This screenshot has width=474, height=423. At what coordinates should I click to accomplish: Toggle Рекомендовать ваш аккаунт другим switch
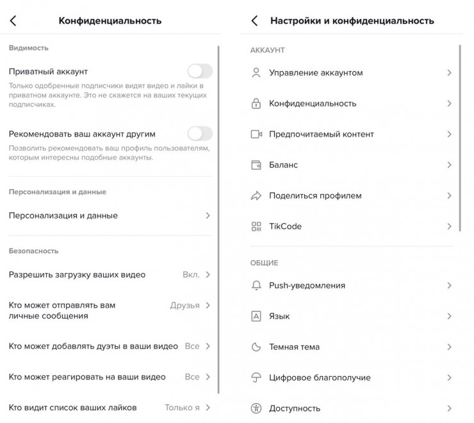[x=199, y=133]
